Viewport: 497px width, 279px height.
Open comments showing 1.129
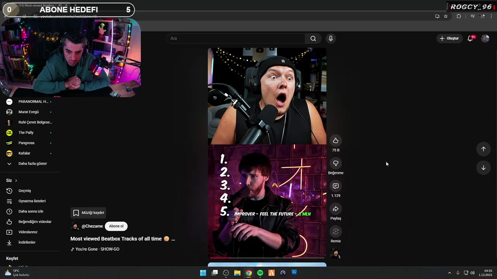tap(335, 186)
